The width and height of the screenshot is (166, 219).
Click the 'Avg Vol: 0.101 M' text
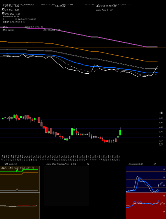106,6
